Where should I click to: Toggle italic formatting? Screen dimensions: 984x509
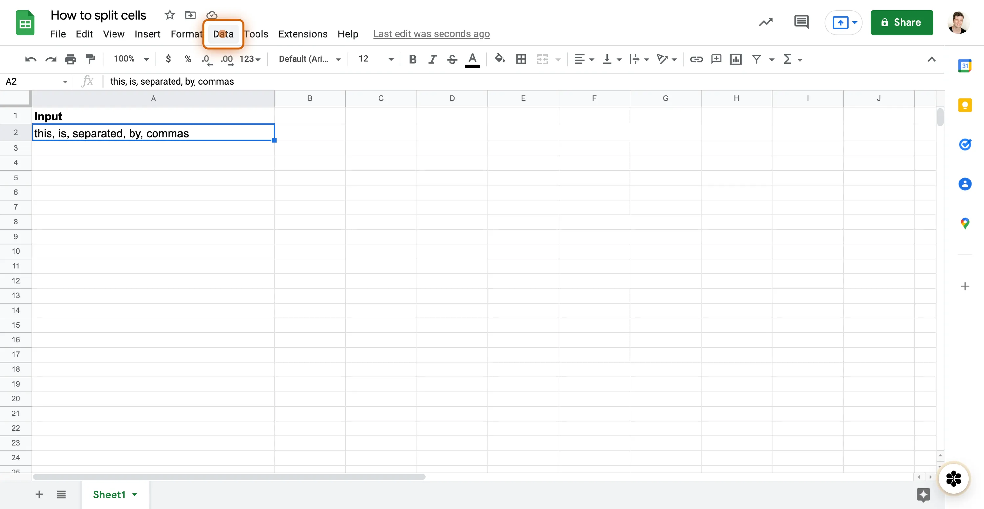coord(432,59)
